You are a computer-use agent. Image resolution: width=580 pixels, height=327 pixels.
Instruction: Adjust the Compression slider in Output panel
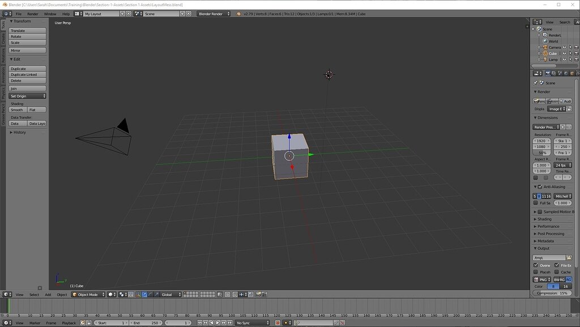coord(552,293)
